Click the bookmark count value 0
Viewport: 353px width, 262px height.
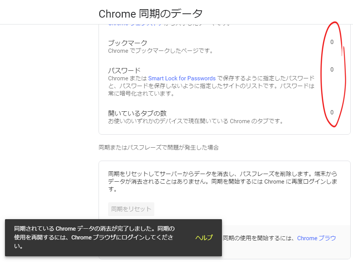click(x=332, y=42)
